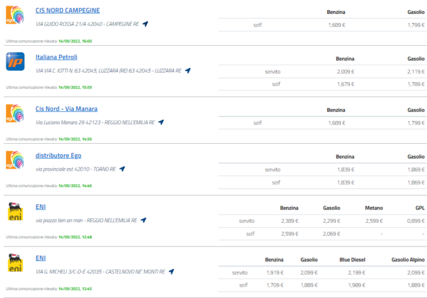Select Italiana Petroli servito Gasolio price 2,119 €
This screenshot has height=298, width=427.
(x=416, y=72)
